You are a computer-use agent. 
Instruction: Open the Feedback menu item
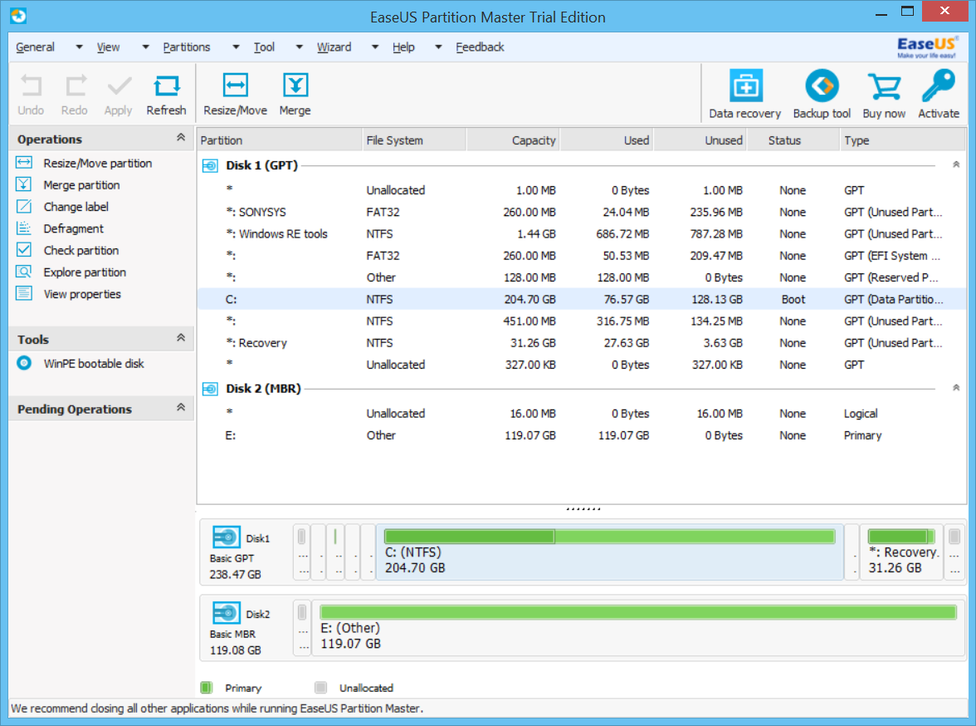coord(480,47)
